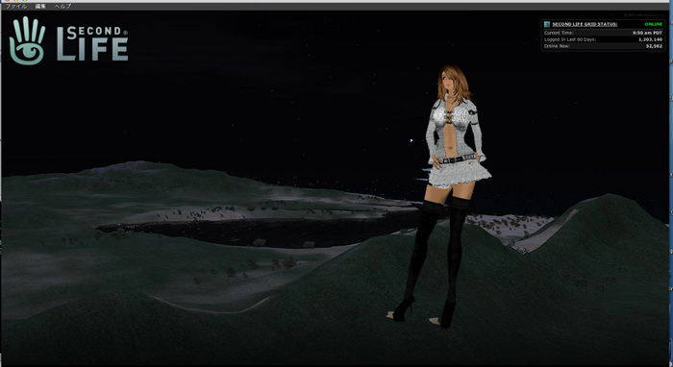This screenshot has height=367, width=673.
Task: Select the Logged In Last 60 Days row
Action: tap(603, 39)
